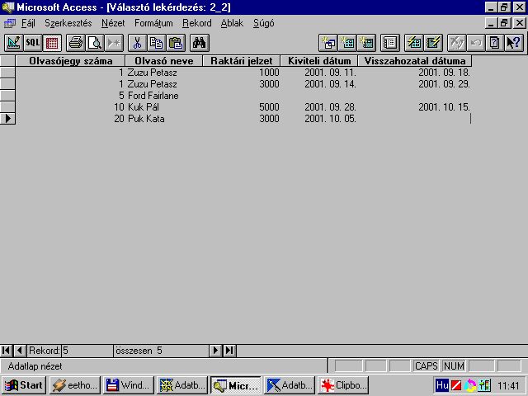Open the Rekord menu
The image size is (528, 396).
pos(197,23)
